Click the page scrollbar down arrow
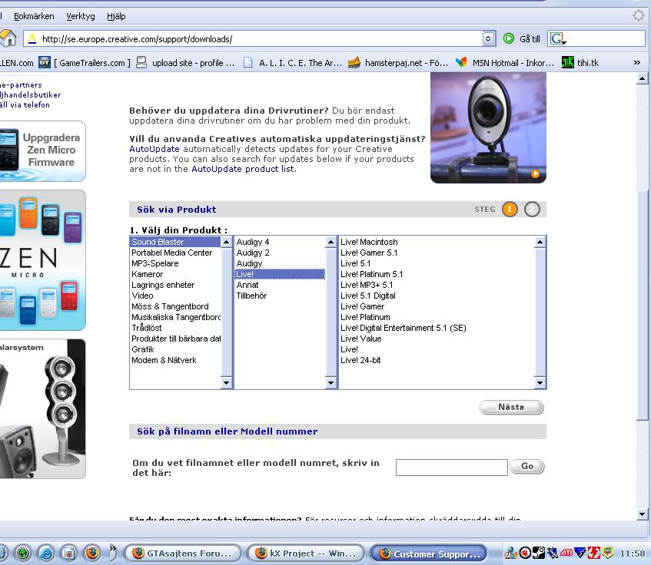651x565 pixels. [x=642, y=514]
